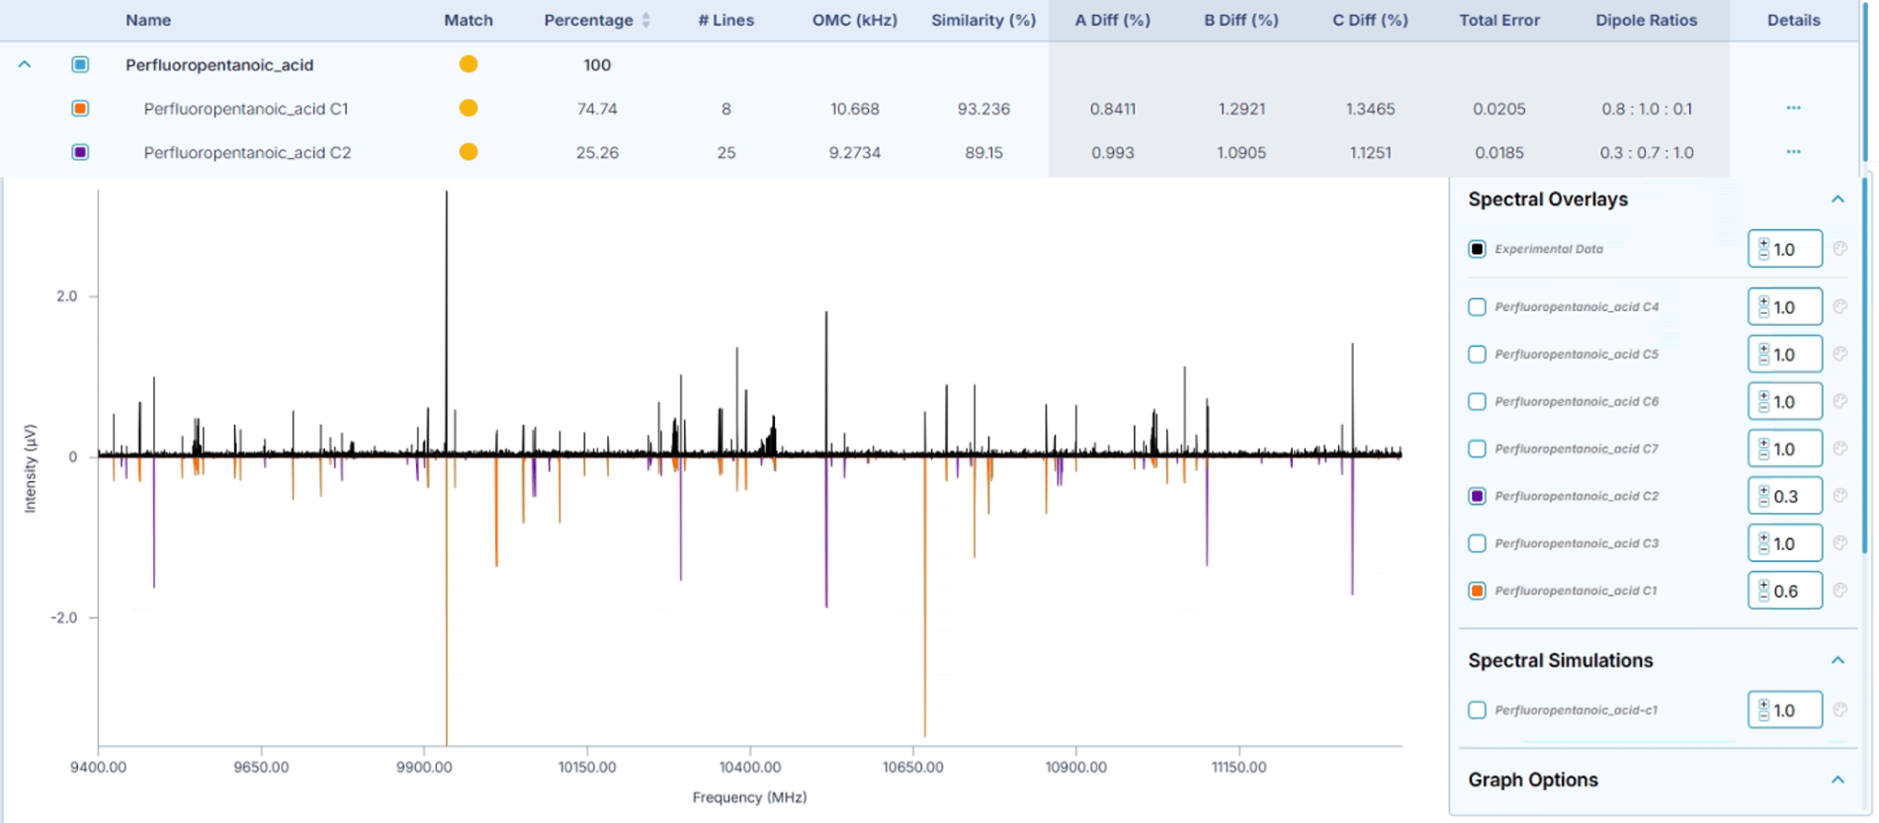Enable the Perfluoropentanoic_acid C3 overlay
This screenshot has height=823, width=1879.
pyautogui.click(x=1477, y=543)
